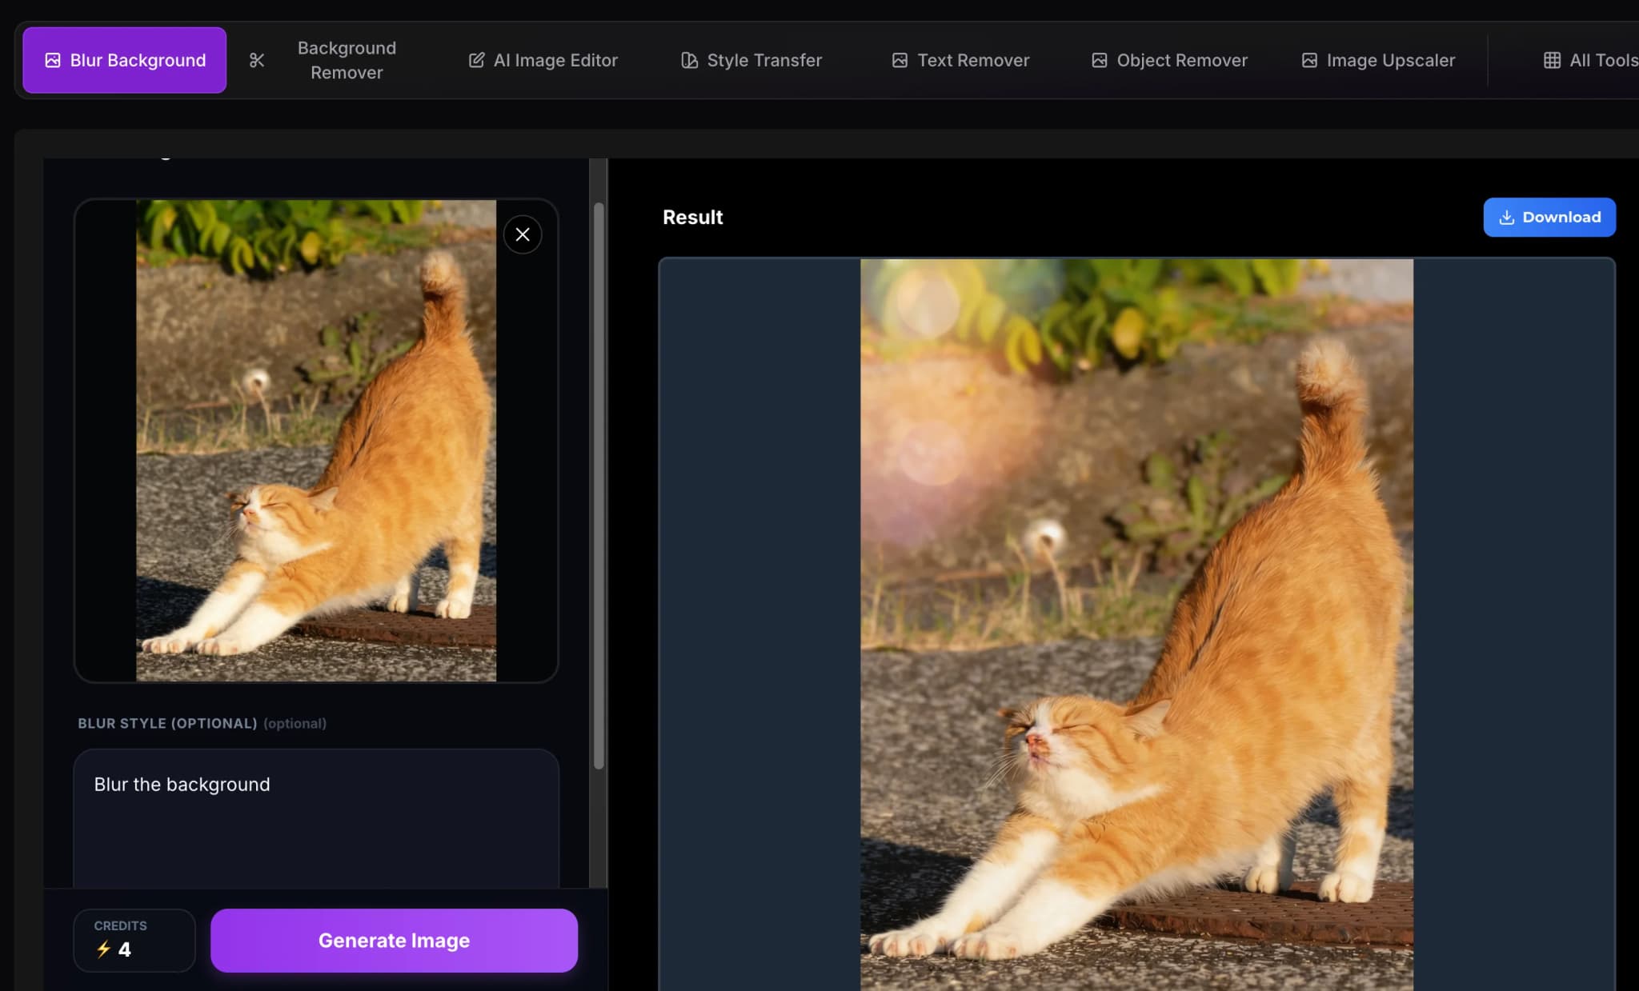Screen dimensions: 1639x991
Task: Click the Generate Image button
Action: pyautogui.click(x=393, y=940)
